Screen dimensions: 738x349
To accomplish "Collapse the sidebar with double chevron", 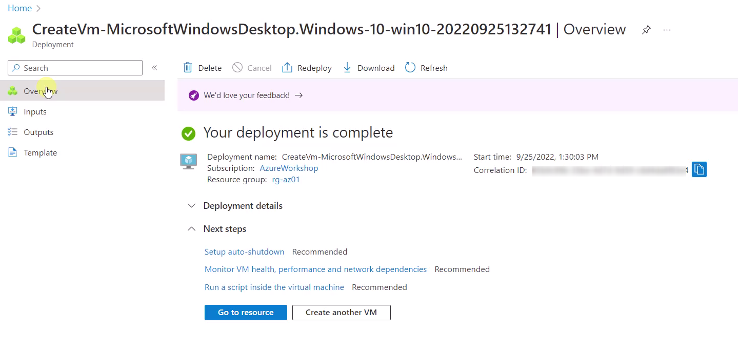I will coord(154,68).
